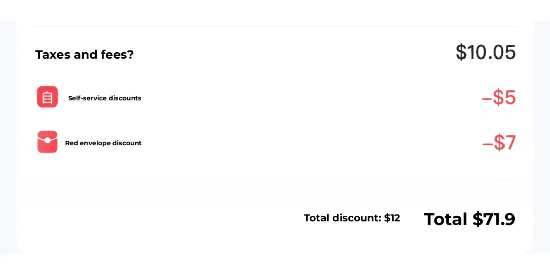Viewport: 550px width, 275px height.
Task: Click the red Self-service discounts icon
Action: pos(47,97)
